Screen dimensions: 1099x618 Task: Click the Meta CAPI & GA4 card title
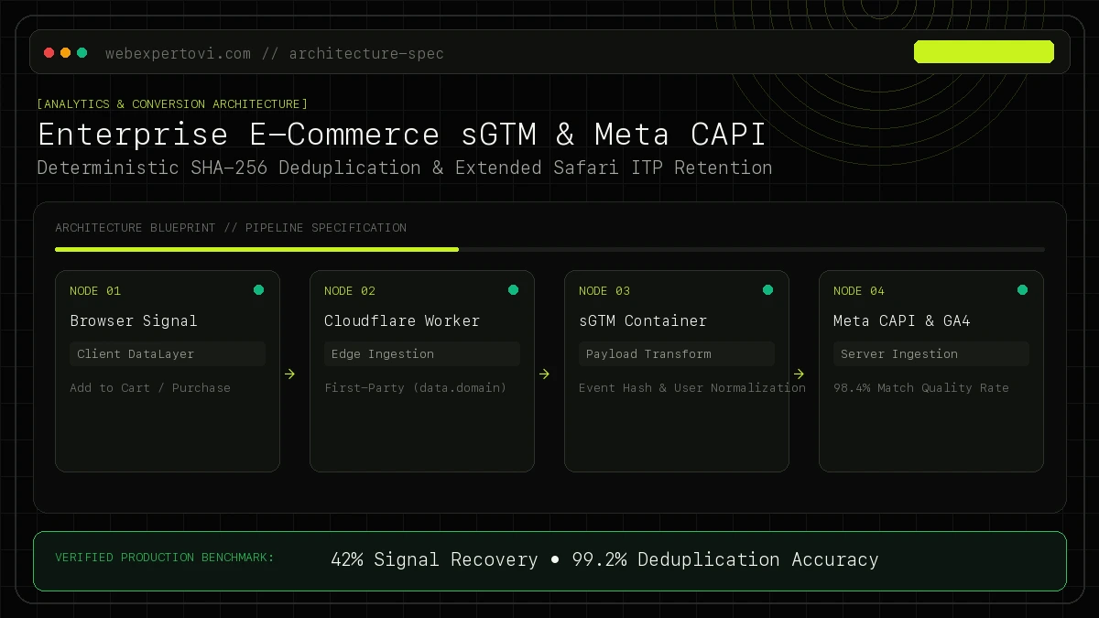coord(902,320)
